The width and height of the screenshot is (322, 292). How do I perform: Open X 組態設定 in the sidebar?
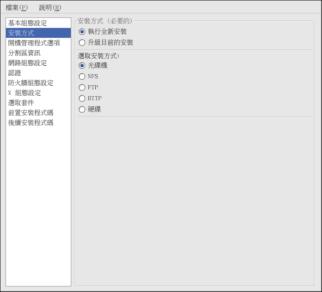24,93
